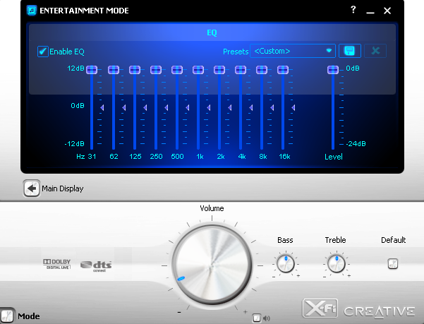Open help with the question mark icon
Screen dimensions: 424x324
pos(353,10)
